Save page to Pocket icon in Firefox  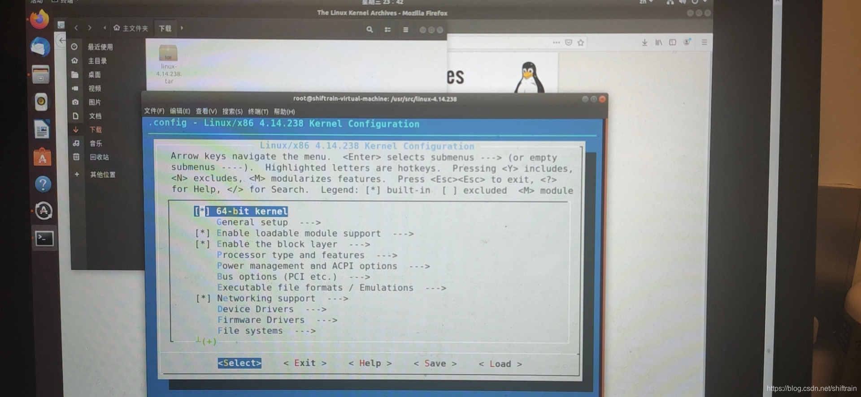point(569,43)
